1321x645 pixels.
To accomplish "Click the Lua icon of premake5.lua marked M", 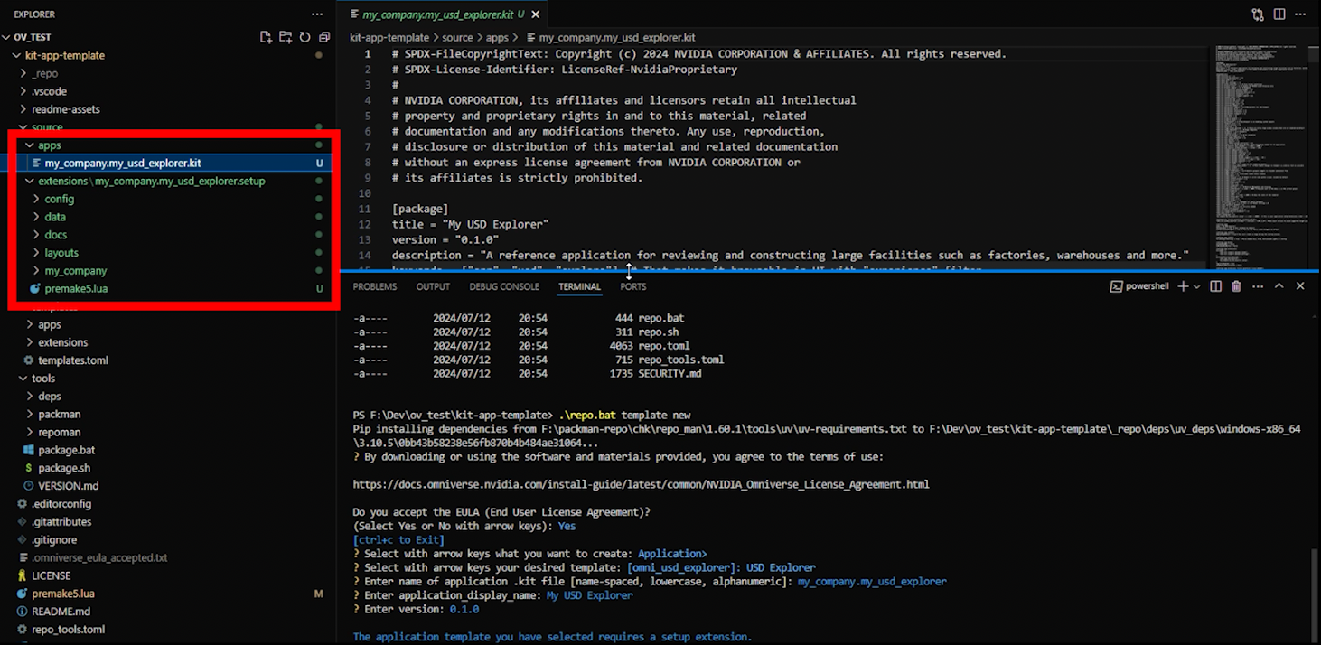I will coord(23,594).
